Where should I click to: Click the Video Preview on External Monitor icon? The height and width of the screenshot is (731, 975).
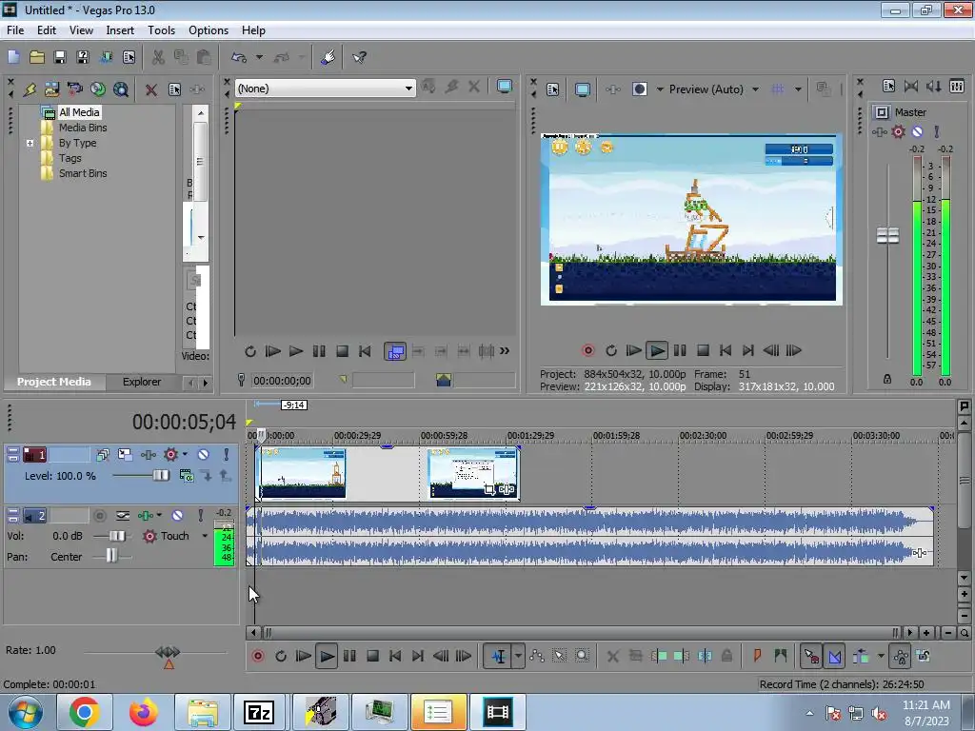click(583, 89)
